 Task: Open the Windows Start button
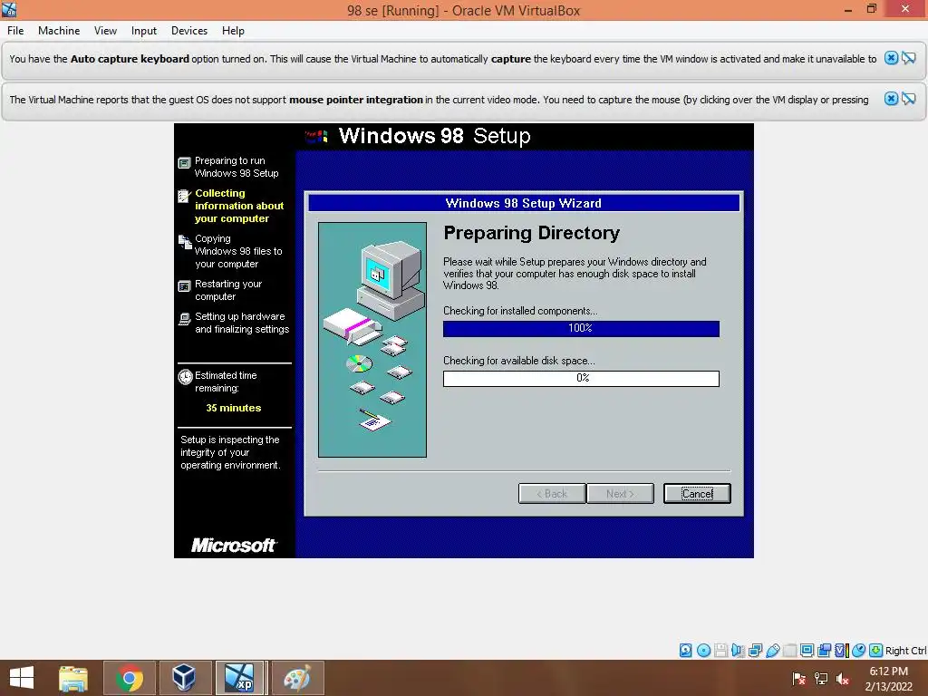22,678
